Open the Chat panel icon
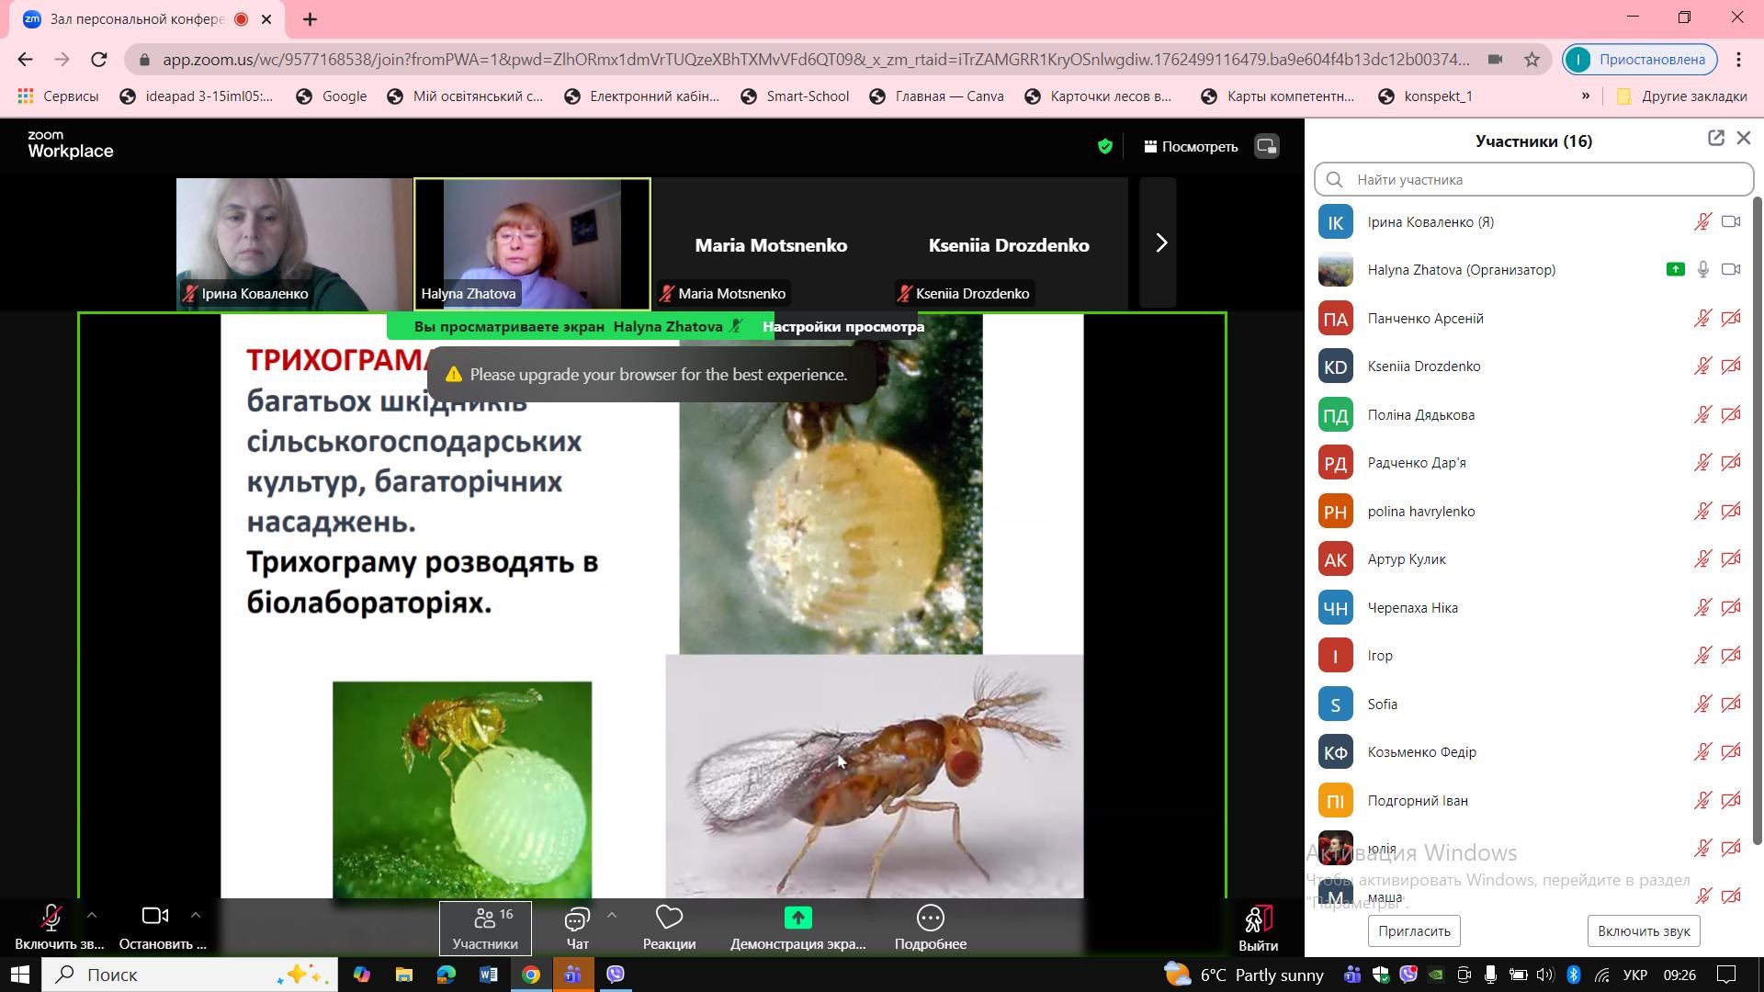The width and height of the screenshot is (1764, 992). 577,918
